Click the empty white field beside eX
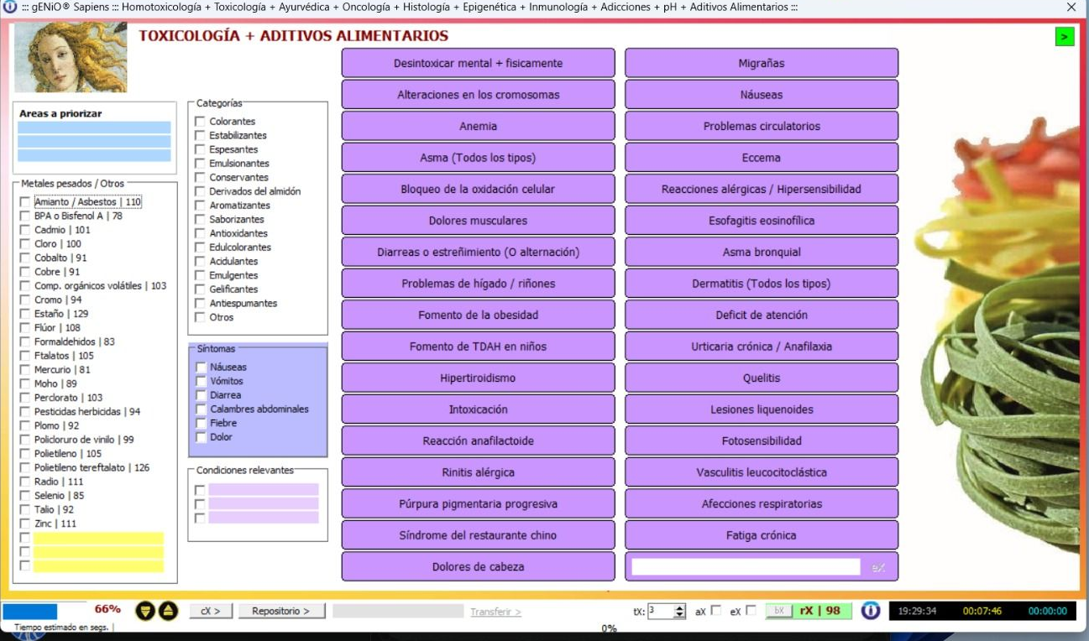The image size is (1089, 641). [746, 567]
